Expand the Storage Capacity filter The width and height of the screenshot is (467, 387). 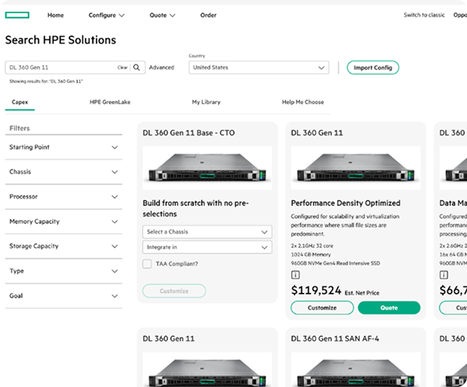[x=64, y=246]
